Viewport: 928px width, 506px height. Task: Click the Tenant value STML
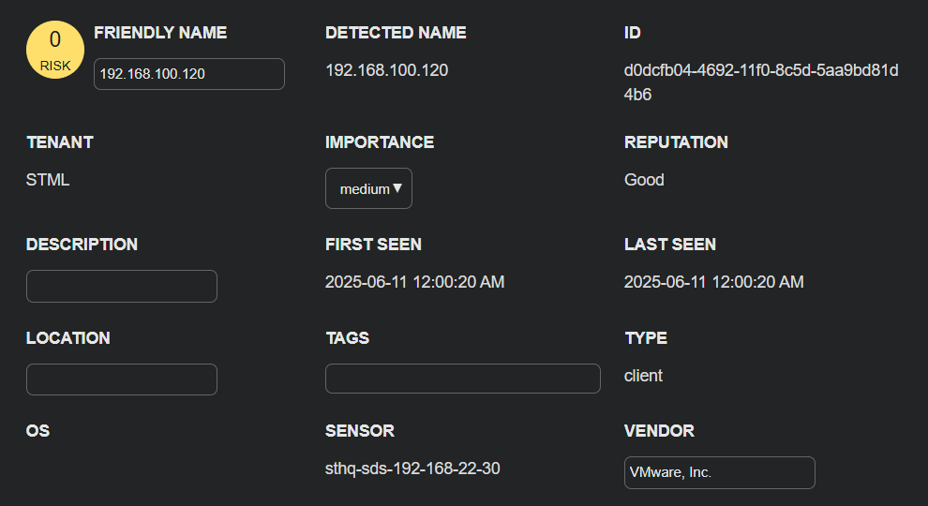(48, 180)
